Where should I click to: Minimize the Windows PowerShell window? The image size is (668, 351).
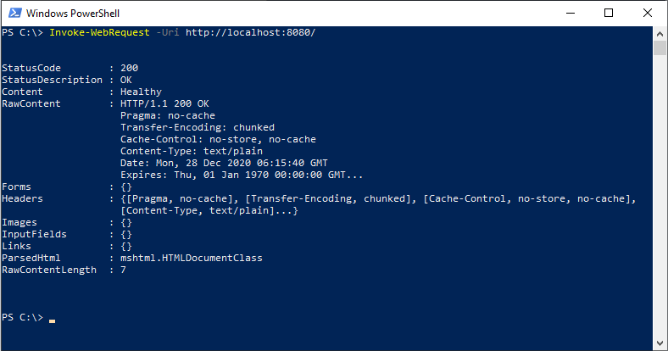pos(570,14)
